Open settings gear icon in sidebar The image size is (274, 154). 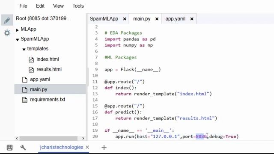pos(7,33)
